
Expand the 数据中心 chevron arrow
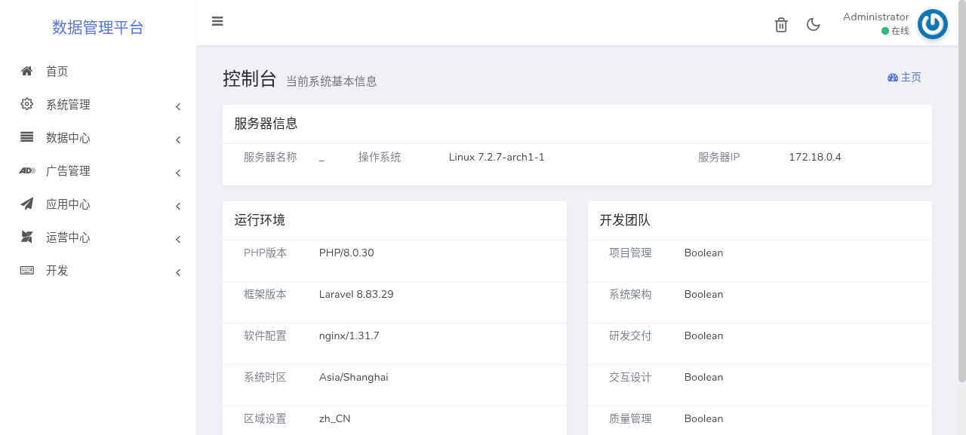178,140
